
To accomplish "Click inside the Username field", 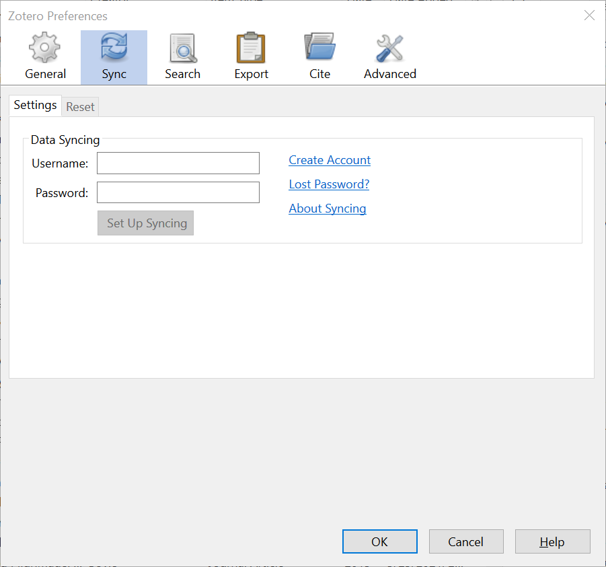I will coord(178,163).
